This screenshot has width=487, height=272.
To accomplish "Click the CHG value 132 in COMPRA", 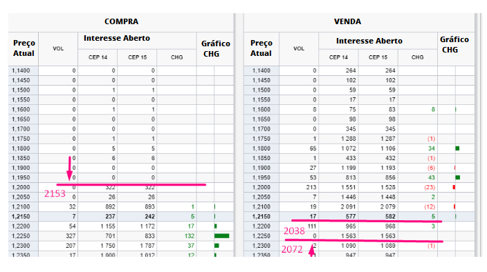I will [x=189, y=236].
